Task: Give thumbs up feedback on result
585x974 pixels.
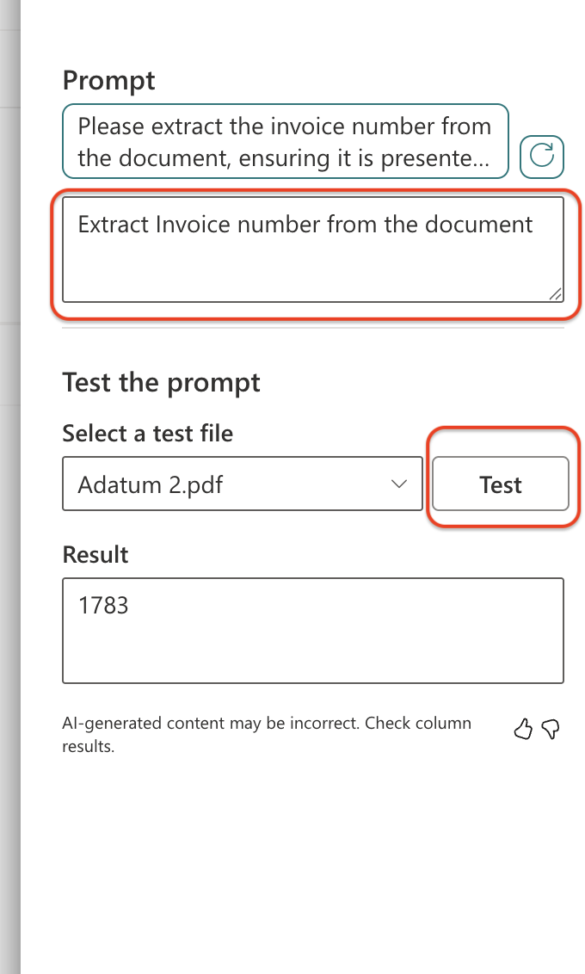Action: click(523, 729)
